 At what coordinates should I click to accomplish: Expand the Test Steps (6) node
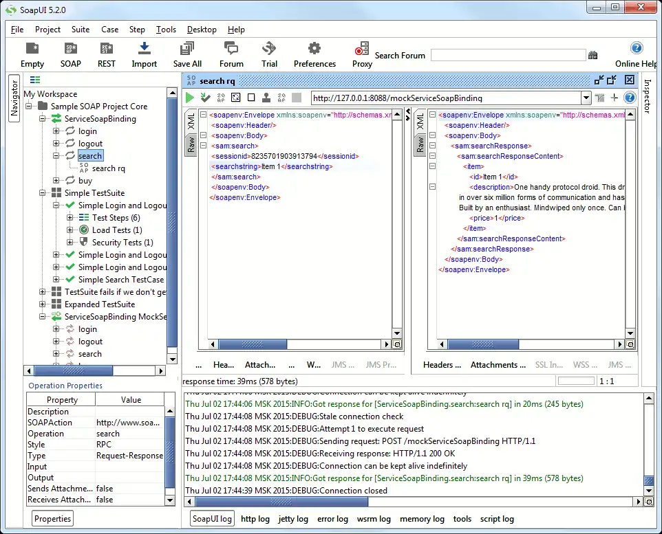click(70, 218)
